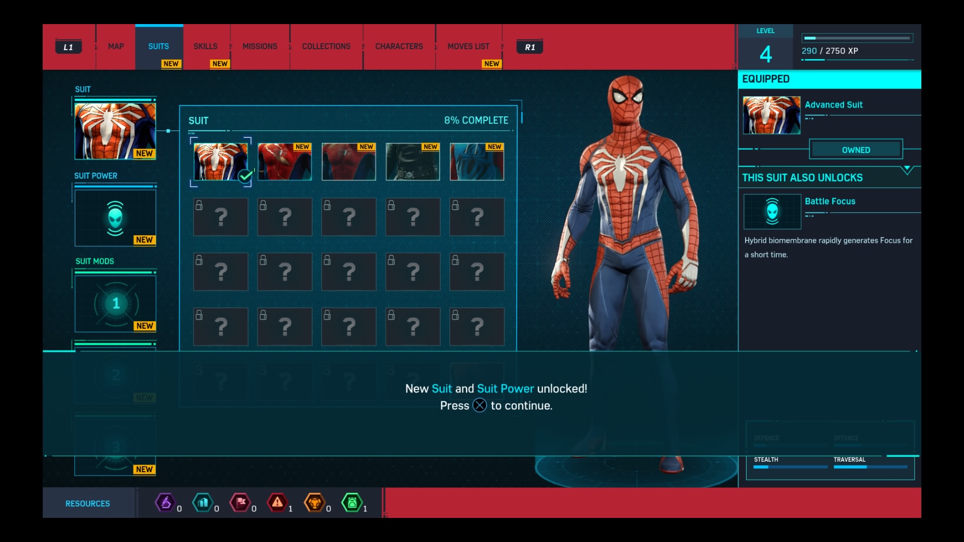The width and height of the screenshot is (964, 542).
Task: Click the Cross button icon to continue
Action: tap(480, 405)
